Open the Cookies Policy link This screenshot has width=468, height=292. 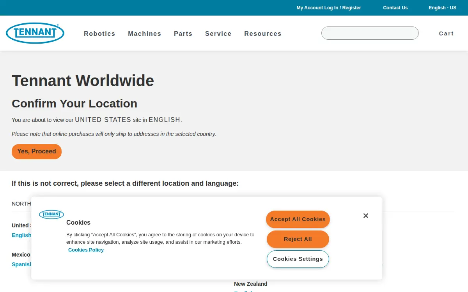[86, 250]
